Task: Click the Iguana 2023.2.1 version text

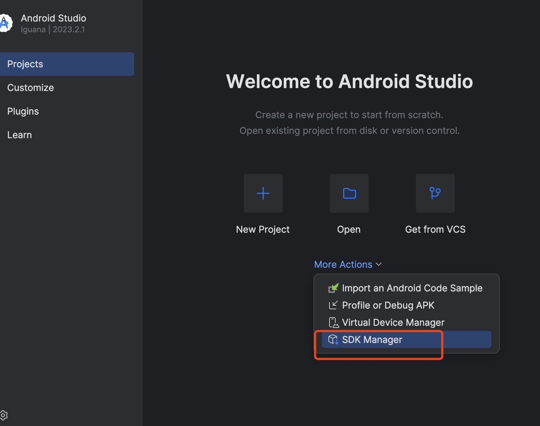Action: tap(53, 29)
